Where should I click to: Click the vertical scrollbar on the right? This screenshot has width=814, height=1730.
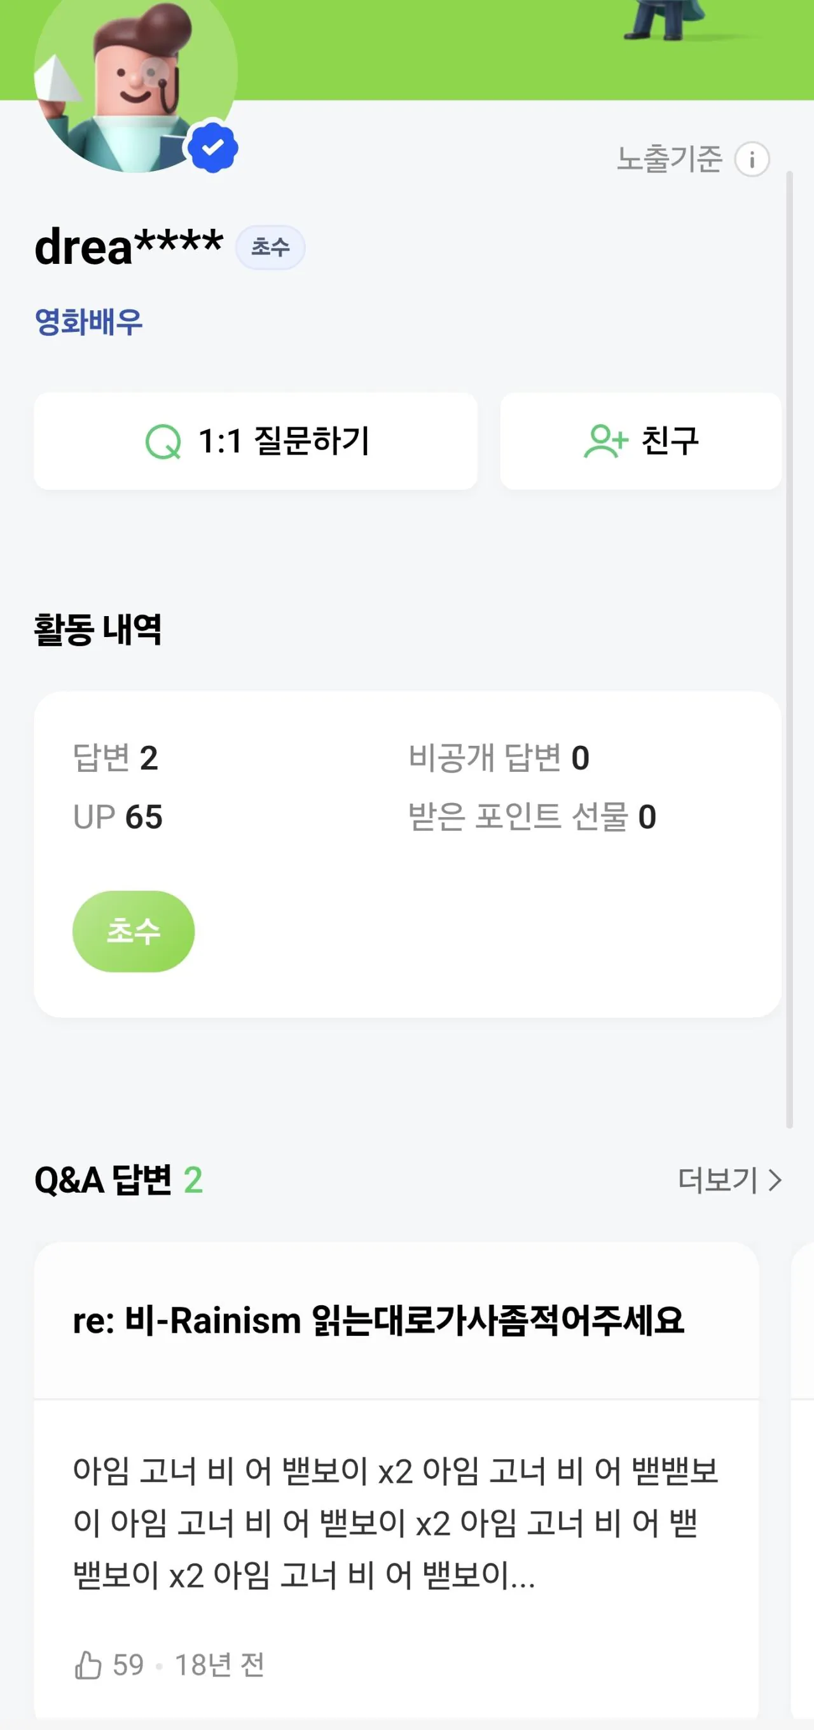[x=790, y=645]
